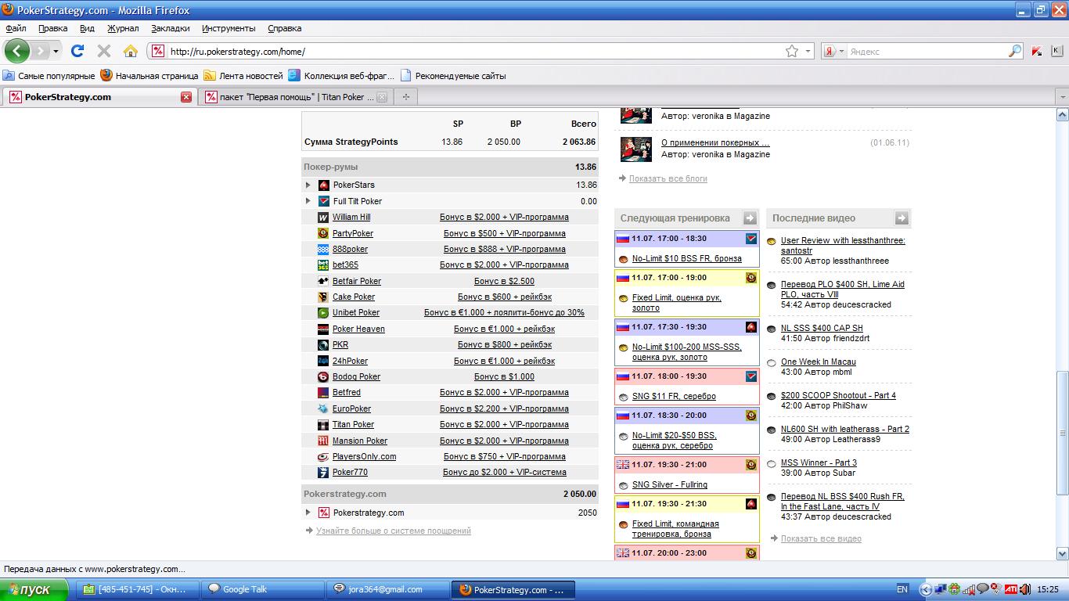Open Лента новостей bookmark feed
The image size is (1069, 601).
(243, 76)
